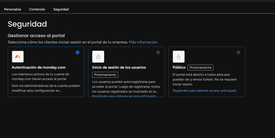This screenshot has width=275, height=138.
Task: Click the 'Los usuarios pueden autorregistrarse' description
Action: pyautogui.click(x=126, y=87)
